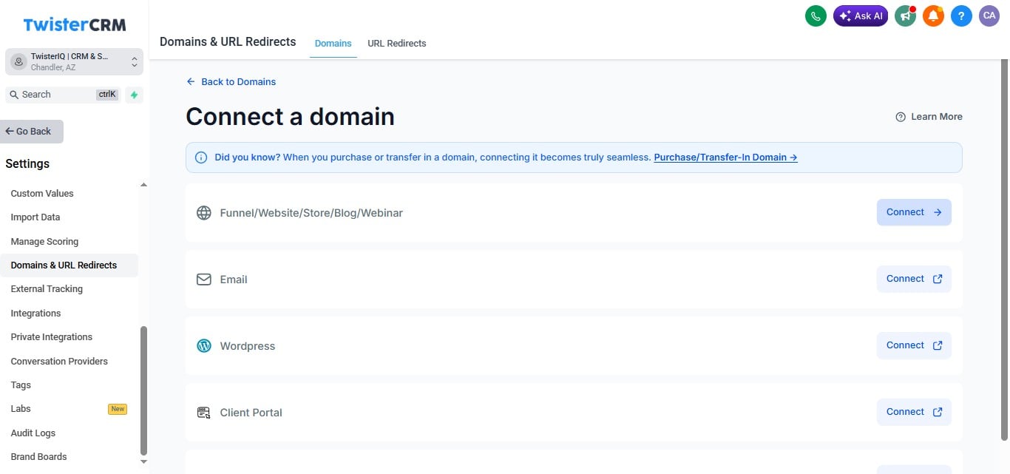Screen dimensions: 1010x474
Task: Expand the TwisterIQ account switcher
Action: point(74,61)
